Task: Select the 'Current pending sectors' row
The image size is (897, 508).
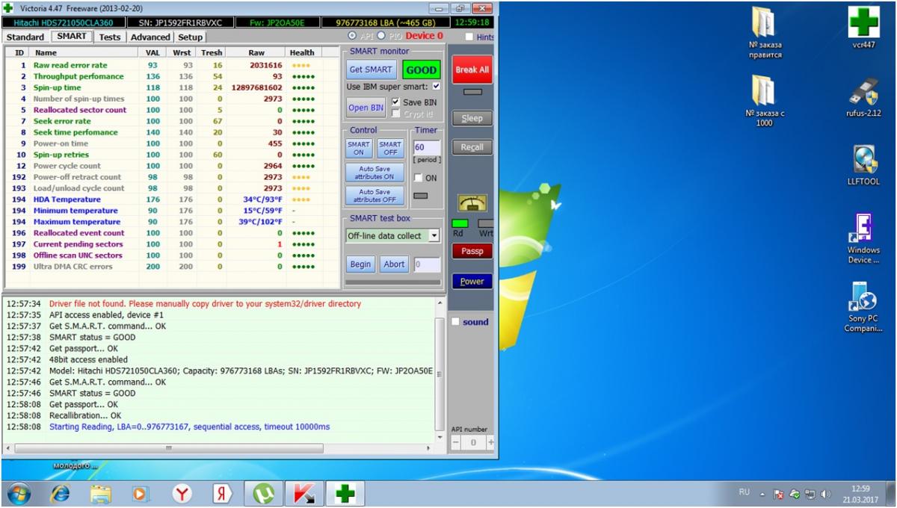Action: pyautogui.click(x=173, y=244)
